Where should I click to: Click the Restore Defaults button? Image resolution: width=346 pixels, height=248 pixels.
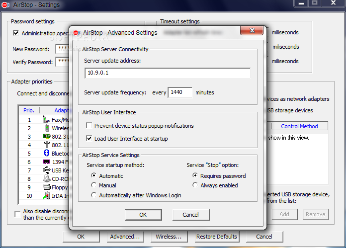coord(217,237)
